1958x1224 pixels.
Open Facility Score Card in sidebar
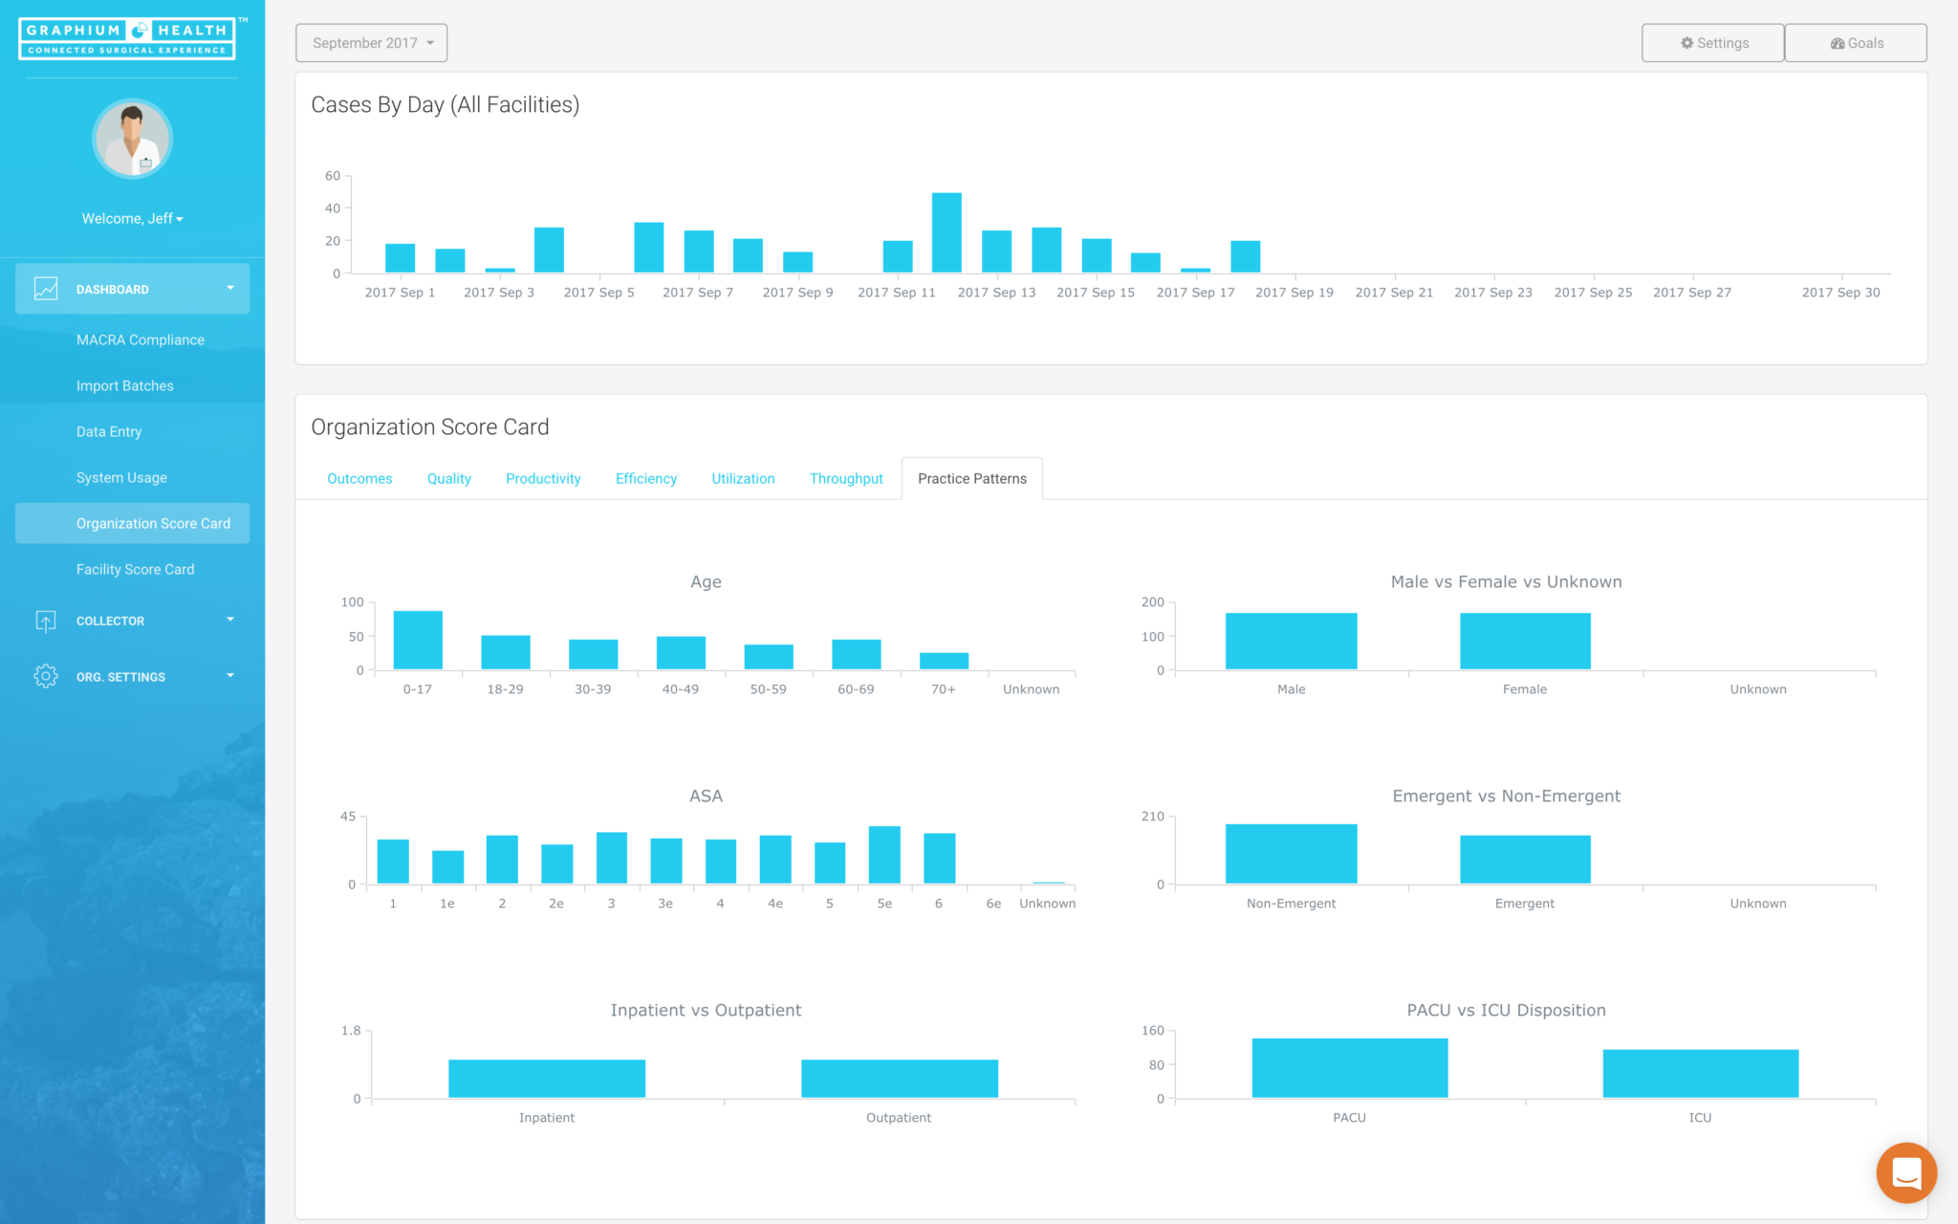(135, 570)
